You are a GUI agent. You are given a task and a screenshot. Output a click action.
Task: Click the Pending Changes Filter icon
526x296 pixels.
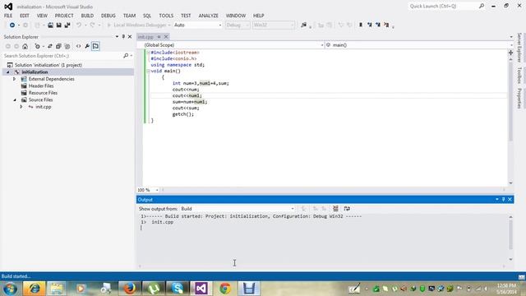[37, 46]
